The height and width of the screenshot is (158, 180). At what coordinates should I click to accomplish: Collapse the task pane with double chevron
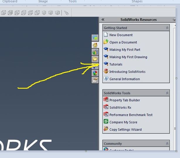[103, 19]
